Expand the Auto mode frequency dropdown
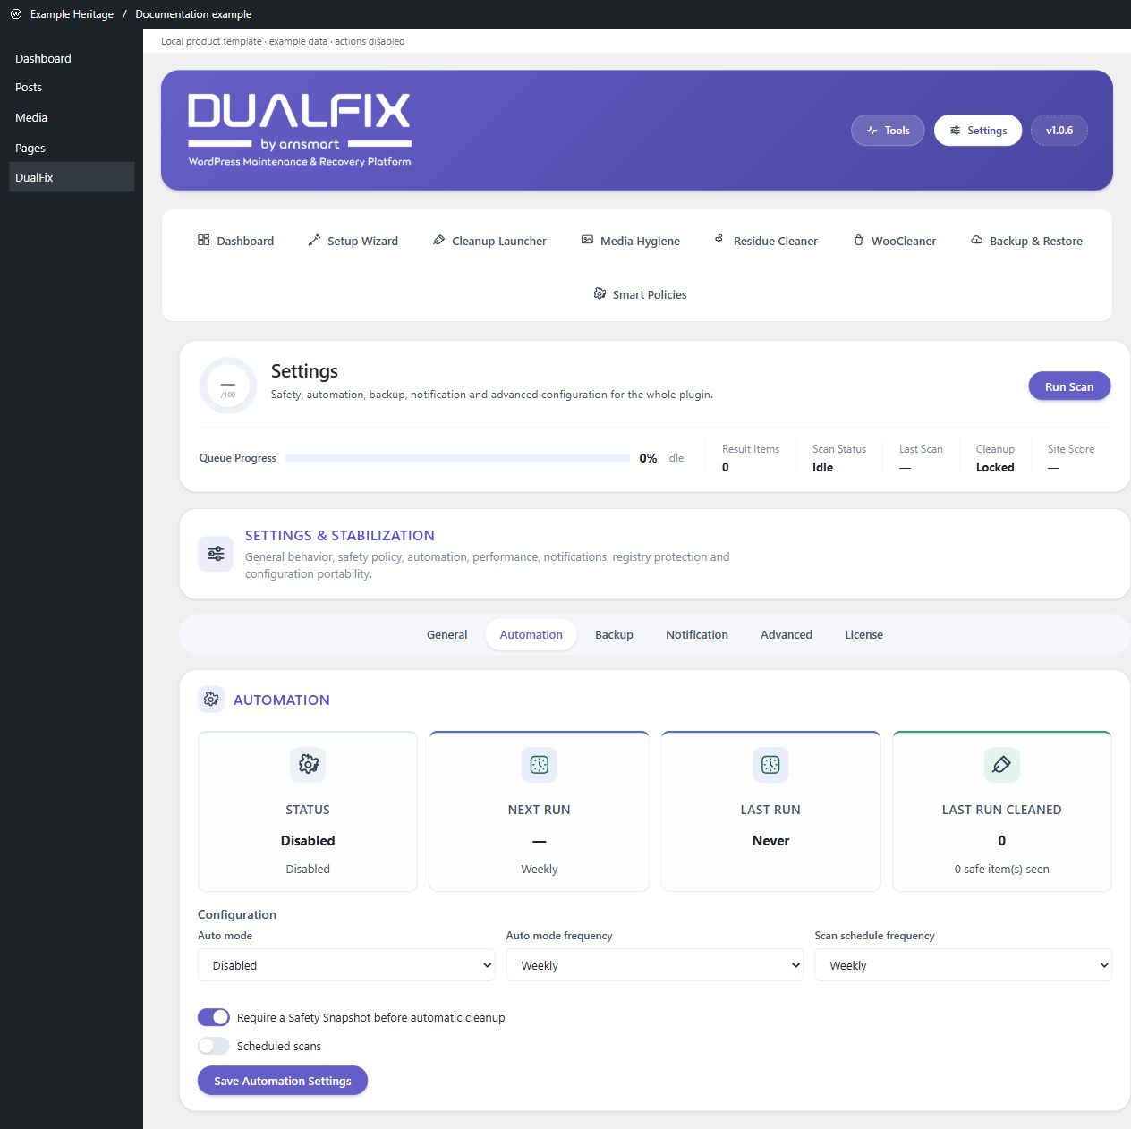This screenshot has width=1131, height=1129. (655, 965)
